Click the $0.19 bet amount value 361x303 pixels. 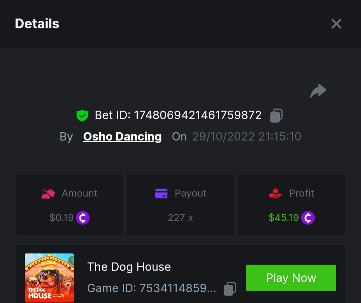click(62, 218)
